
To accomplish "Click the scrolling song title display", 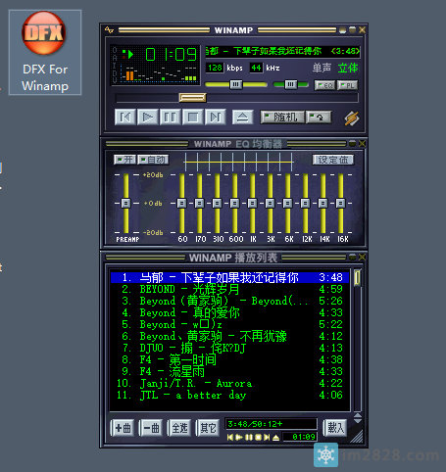I will tap(282, 51).
